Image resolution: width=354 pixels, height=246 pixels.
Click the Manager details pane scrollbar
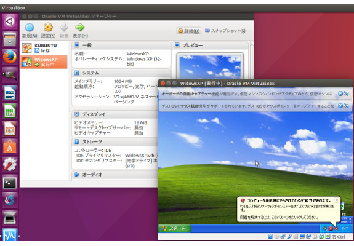252,61
